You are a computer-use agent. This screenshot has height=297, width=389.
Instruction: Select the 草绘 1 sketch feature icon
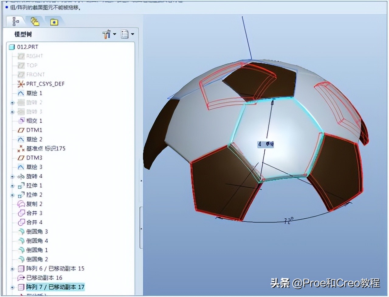[21, 93]
